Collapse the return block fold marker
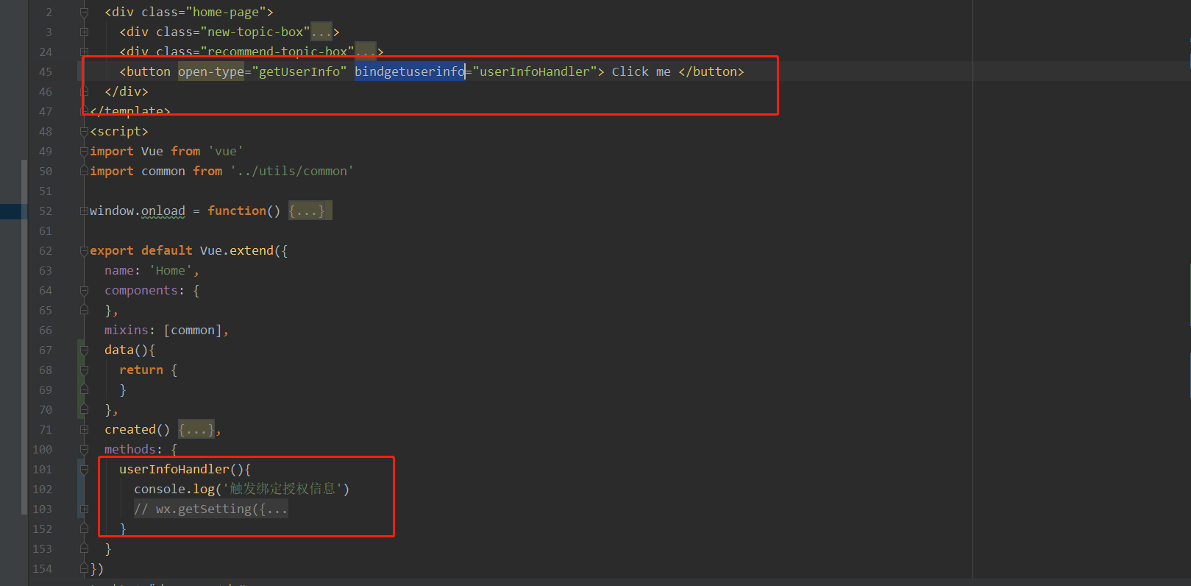1191x586 pixels. coord(84,370)
